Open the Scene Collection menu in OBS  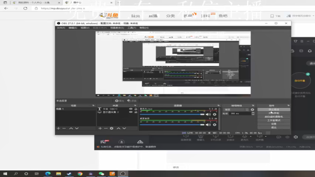117,28
